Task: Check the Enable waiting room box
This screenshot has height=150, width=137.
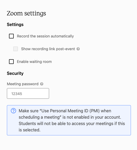Action: coord(11,62)
